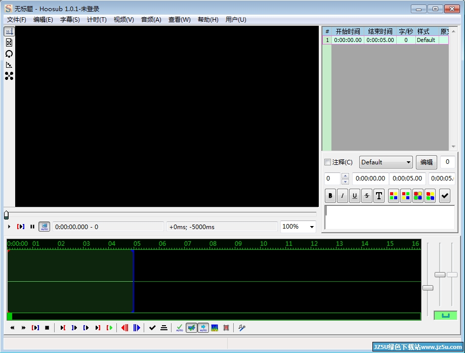The image size is (465, 353).
Task: Pause video playback
Action: 32,227
